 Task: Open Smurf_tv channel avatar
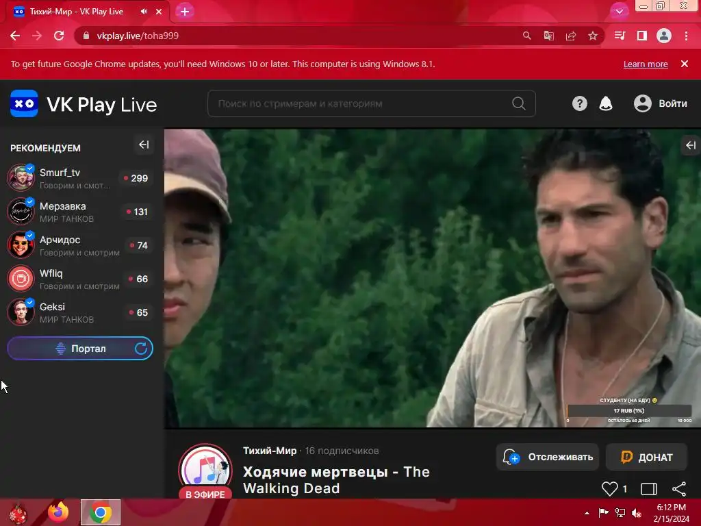click(x=21, y=177)
